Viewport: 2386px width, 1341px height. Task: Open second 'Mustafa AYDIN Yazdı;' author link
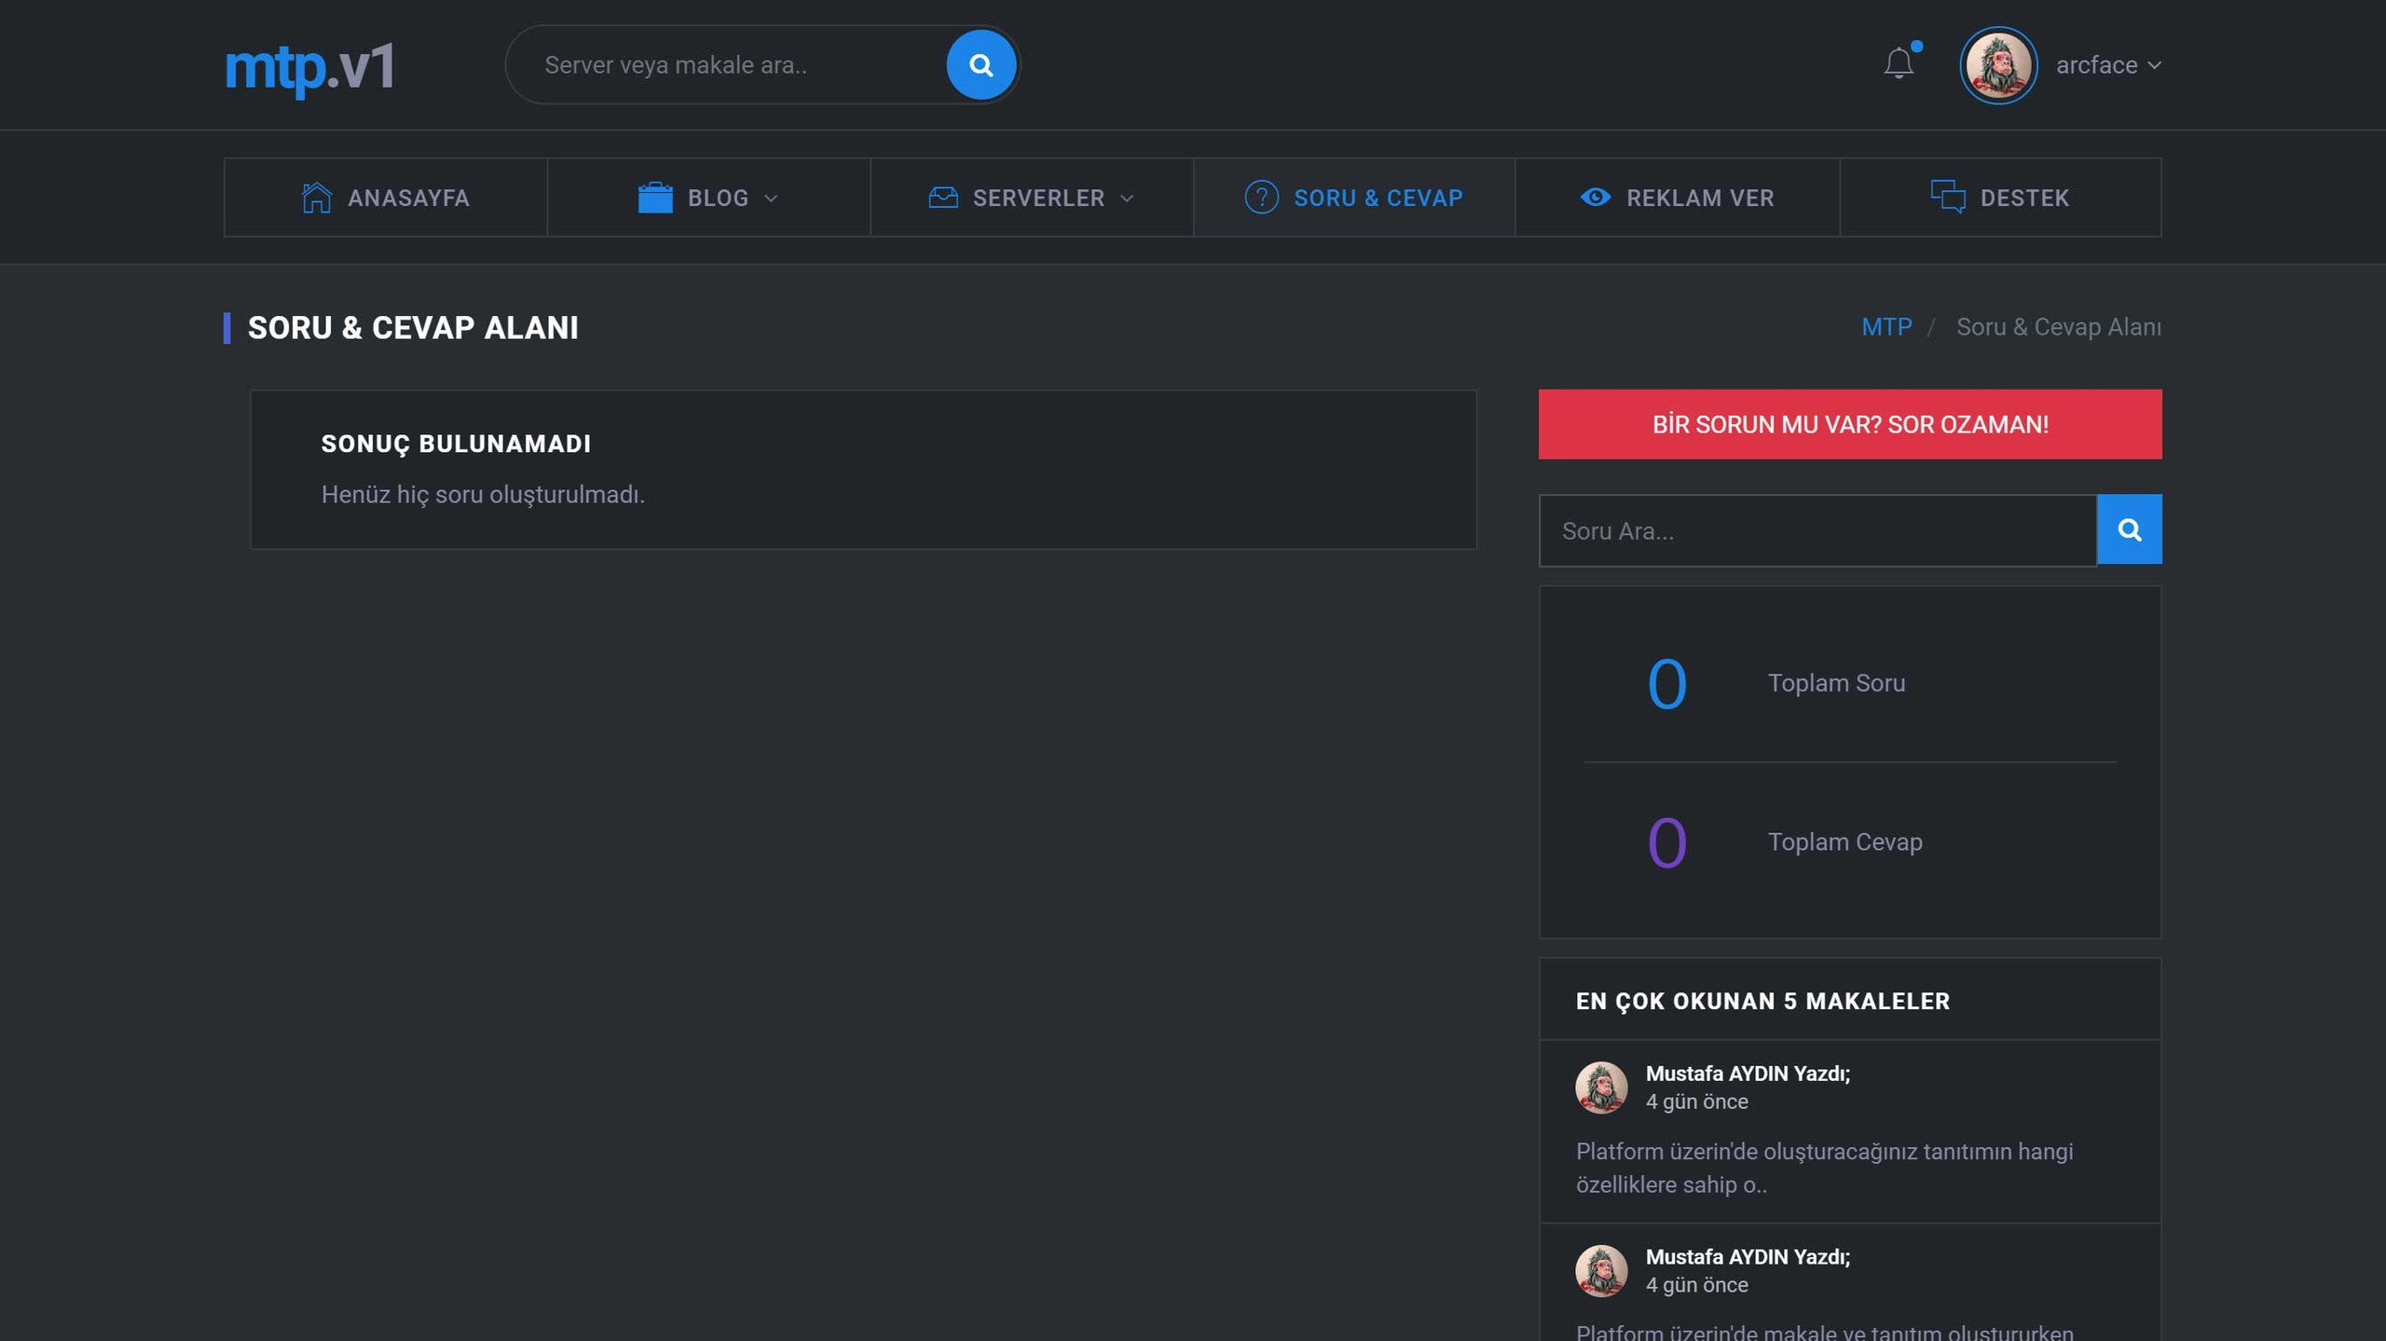pos(1748,1257)
